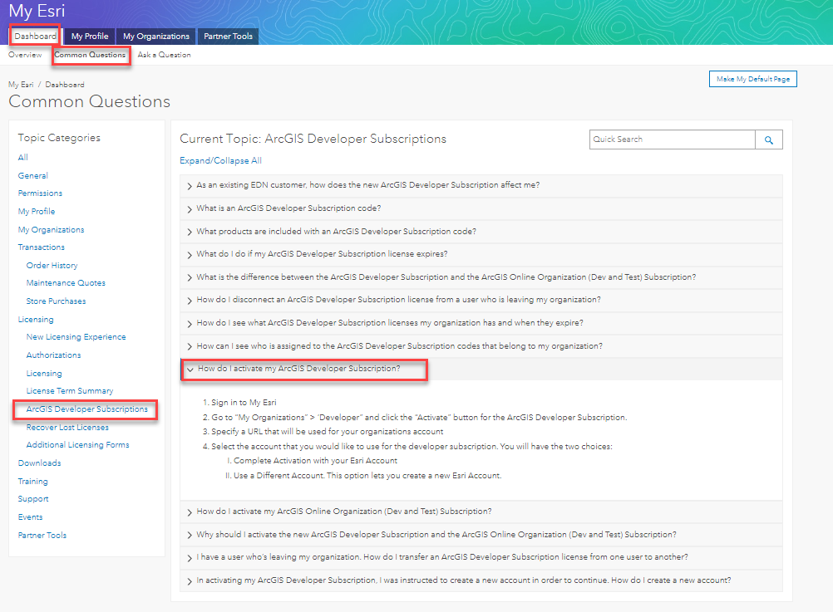Screen dimensions: 833x612
Task: Expand question about license expires
Action: 481,254
